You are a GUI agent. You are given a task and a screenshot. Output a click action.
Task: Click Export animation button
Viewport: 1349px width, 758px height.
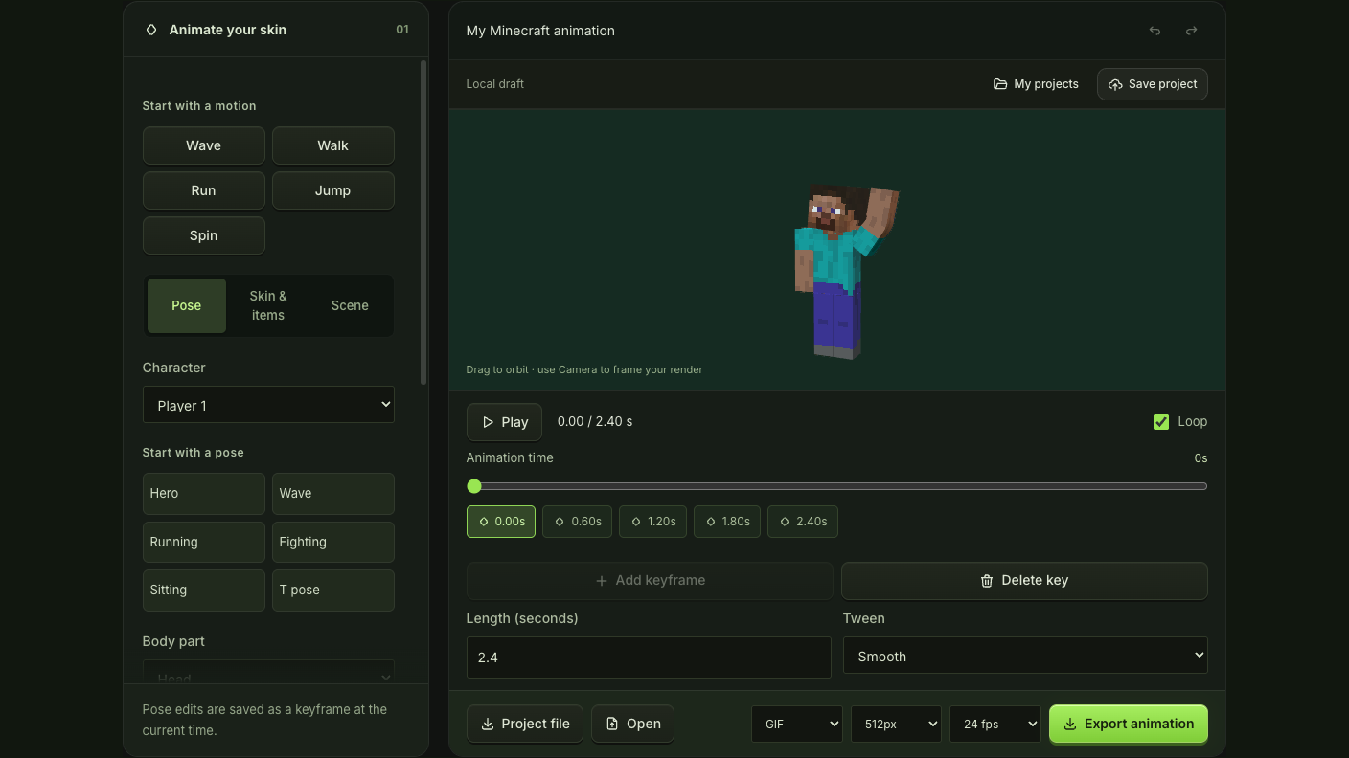point(1129,724)
